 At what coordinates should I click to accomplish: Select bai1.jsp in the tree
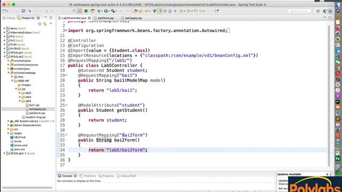(x=33, y=105)
